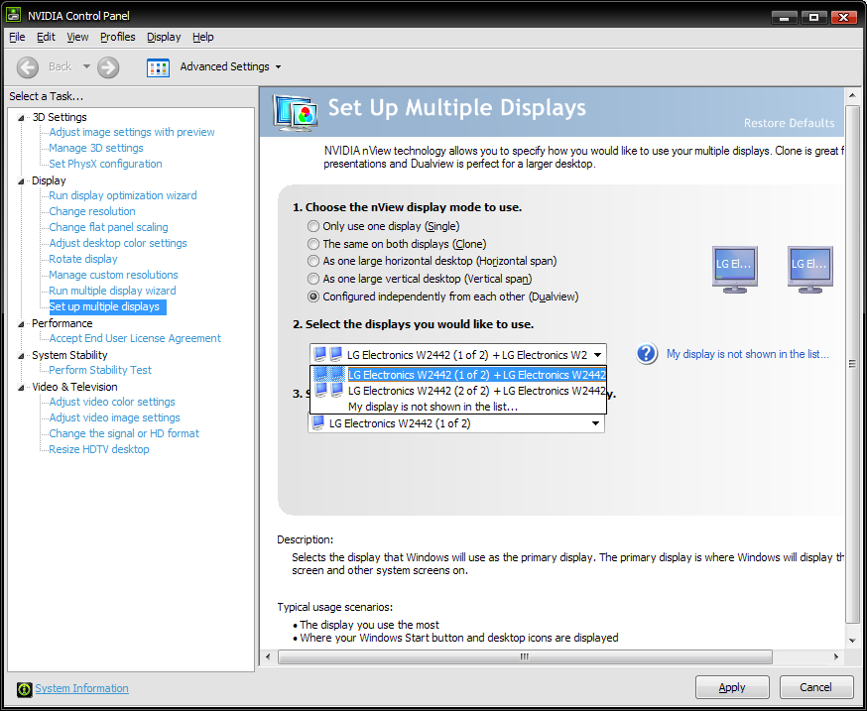Open the View menu
Screen dimensions: 867x711
coord(77,37)
